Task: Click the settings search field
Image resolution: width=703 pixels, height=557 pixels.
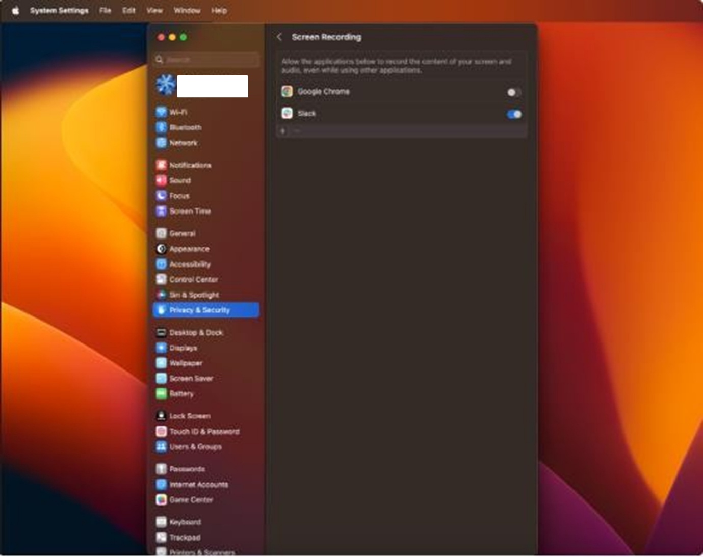Action: pos(205,60)
